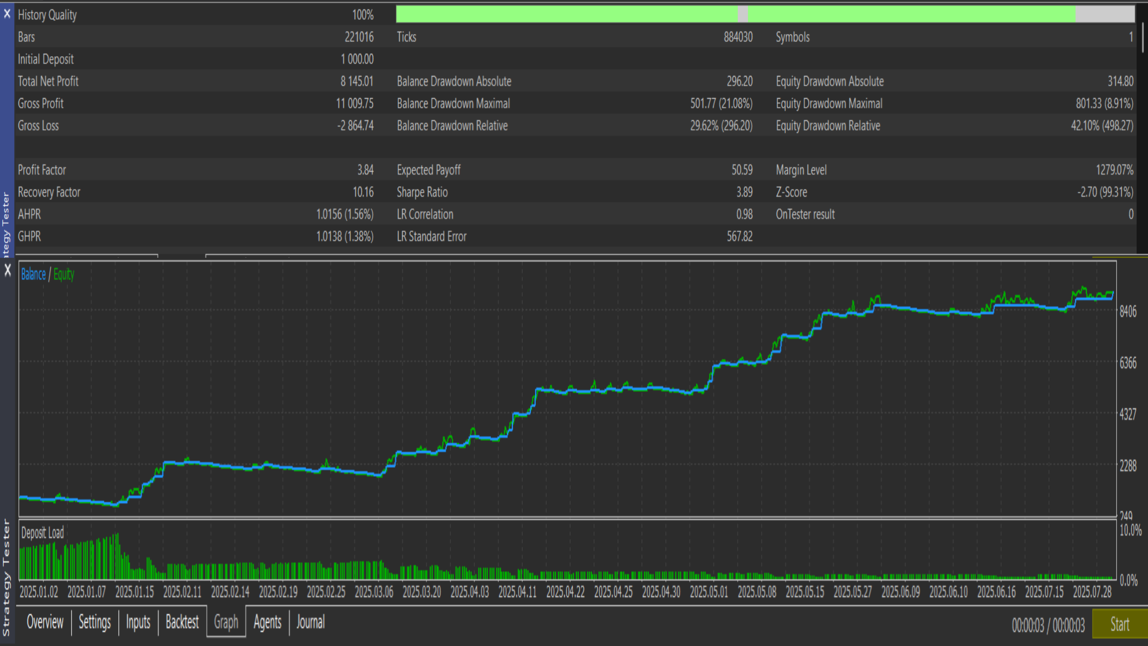Select the Total Net Profit value

tap(357, 81)
